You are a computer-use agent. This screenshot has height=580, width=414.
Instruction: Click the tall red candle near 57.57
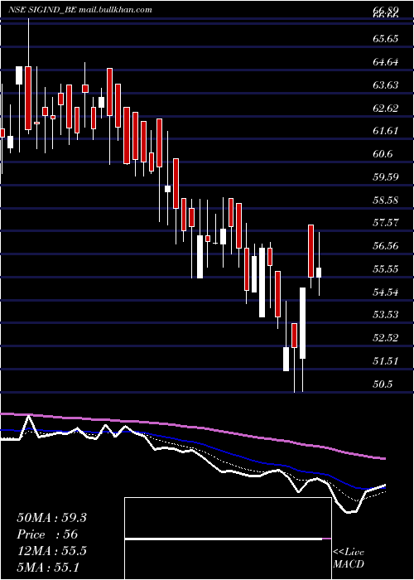310,251
